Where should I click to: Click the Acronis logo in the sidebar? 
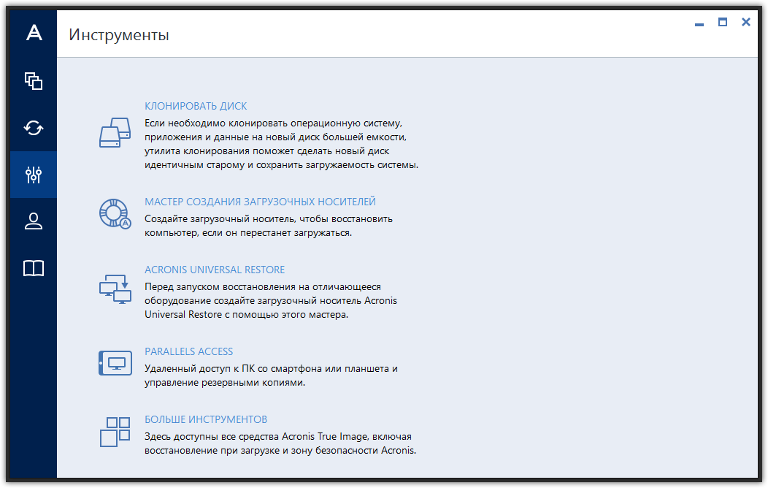coord(34,33)
